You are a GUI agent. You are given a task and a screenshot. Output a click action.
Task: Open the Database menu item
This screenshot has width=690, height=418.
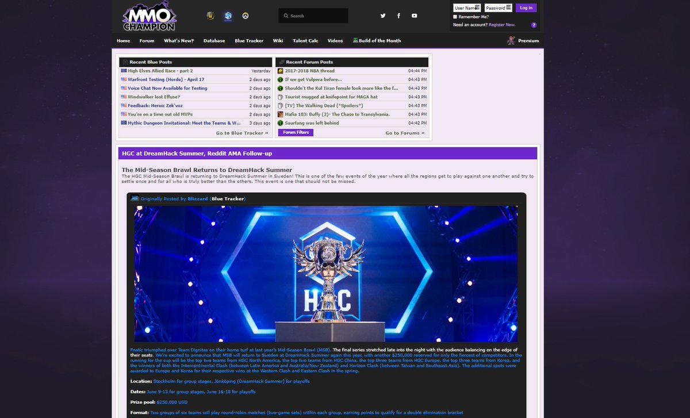(x=214, y=41)
